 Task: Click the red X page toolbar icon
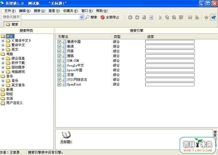click(151, 17)
